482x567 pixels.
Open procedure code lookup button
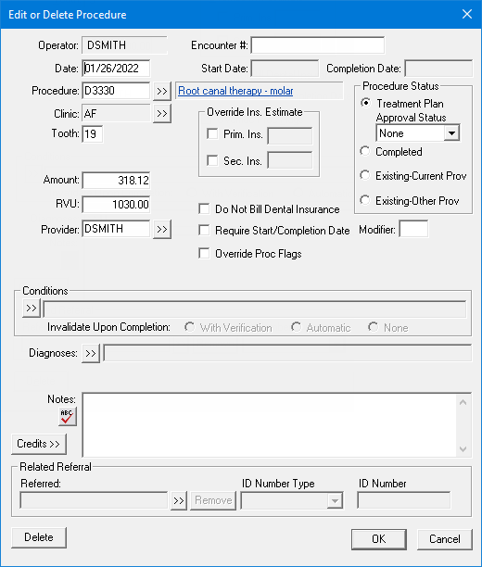pos(162,91)
